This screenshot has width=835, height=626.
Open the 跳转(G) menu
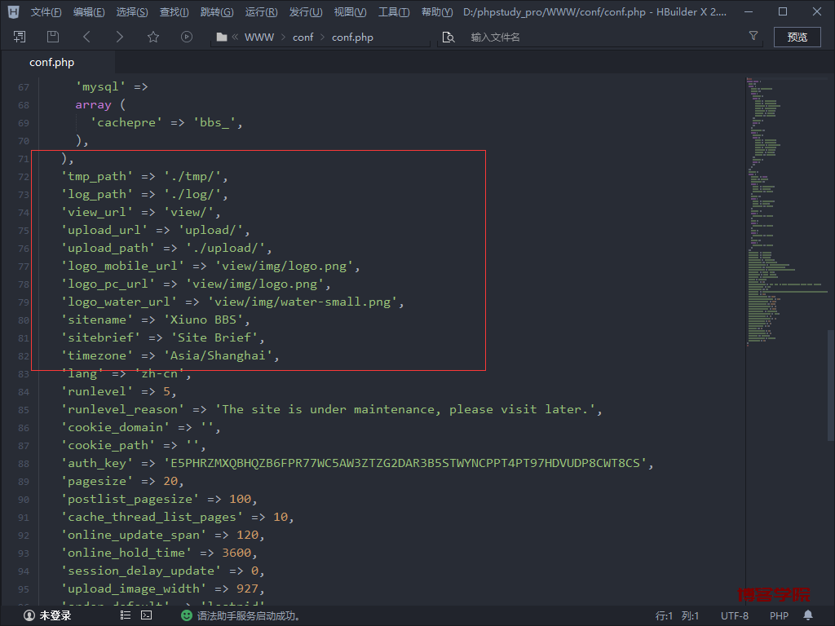coord(217,11)
